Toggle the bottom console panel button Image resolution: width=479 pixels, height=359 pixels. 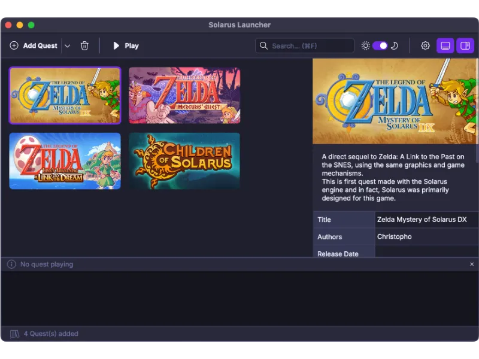(445, 46)
